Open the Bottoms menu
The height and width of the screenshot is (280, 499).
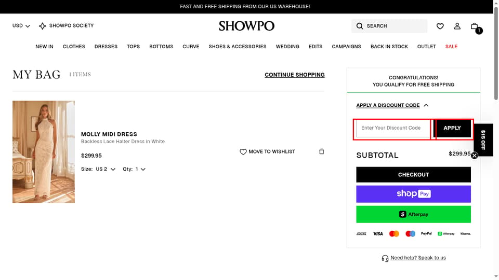(x=161, y=46)
